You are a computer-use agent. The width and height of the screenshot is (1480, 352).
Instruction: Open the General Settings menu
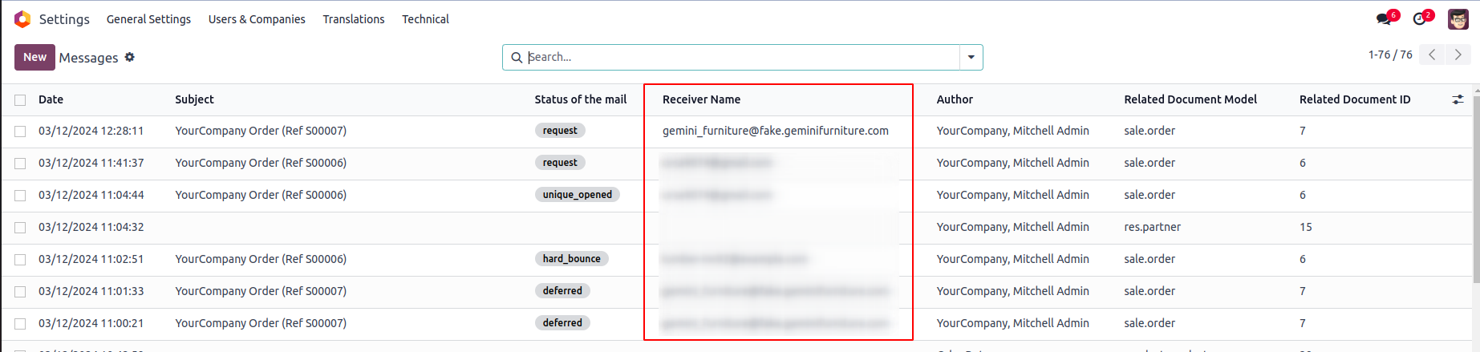tap(148, 19)
